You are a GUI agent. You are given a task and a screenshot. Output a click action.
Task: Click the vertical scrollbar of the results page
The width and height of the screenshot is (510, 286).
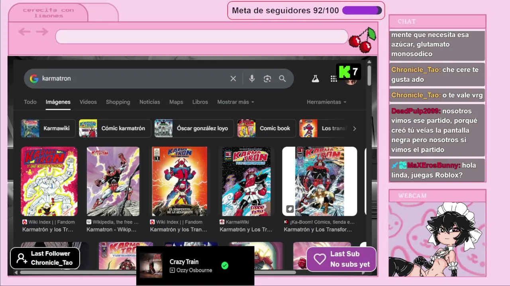[x=369, y=75]
